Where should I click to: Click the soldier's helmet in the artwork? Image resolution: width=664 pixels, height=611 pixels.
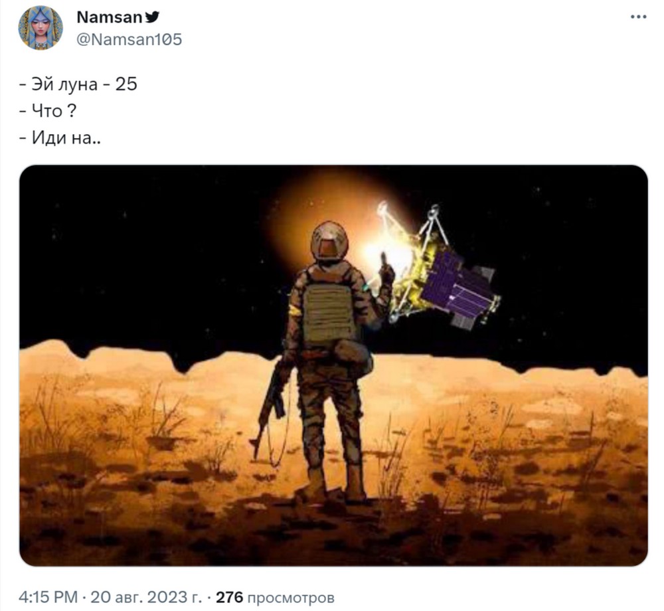coord(329,240)
